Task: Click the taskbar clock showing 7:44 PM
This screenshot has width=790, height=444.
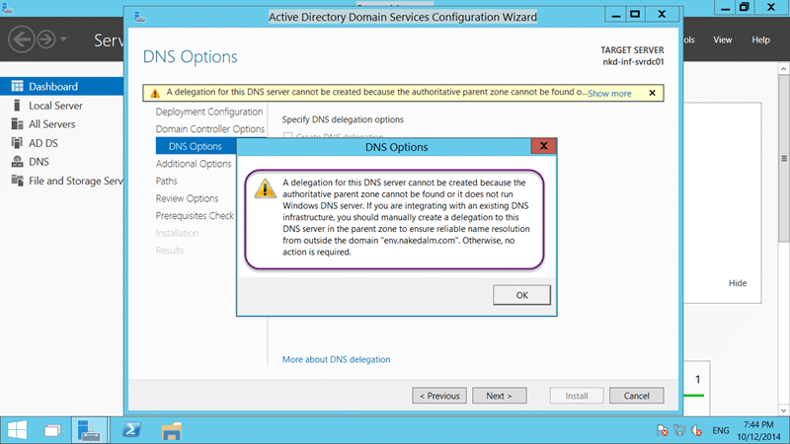Action: tap(758, 430)
